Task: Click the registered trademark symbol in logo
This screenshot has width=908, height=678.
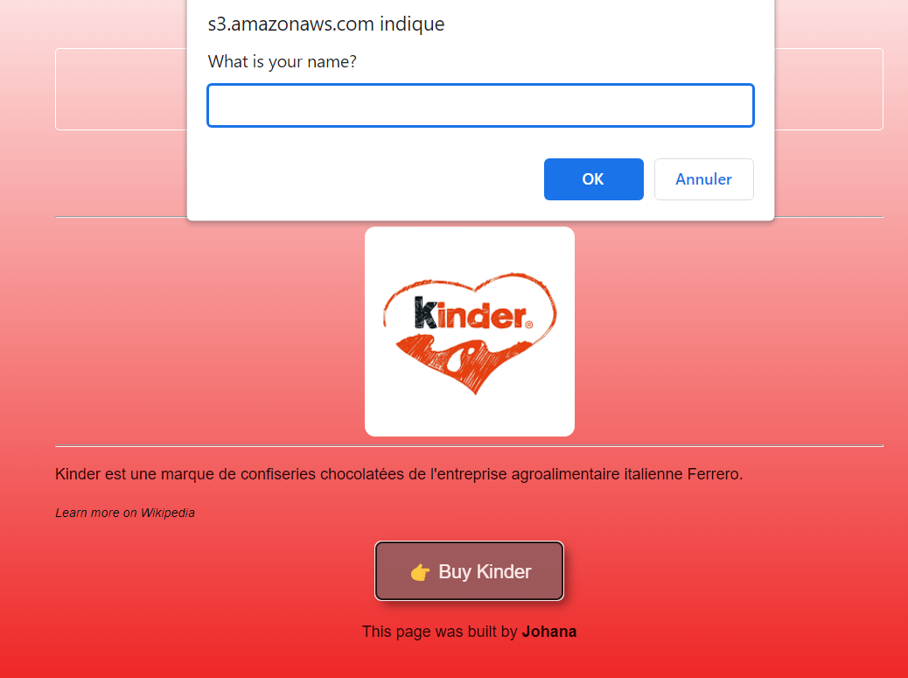Action: coord(528,325)
